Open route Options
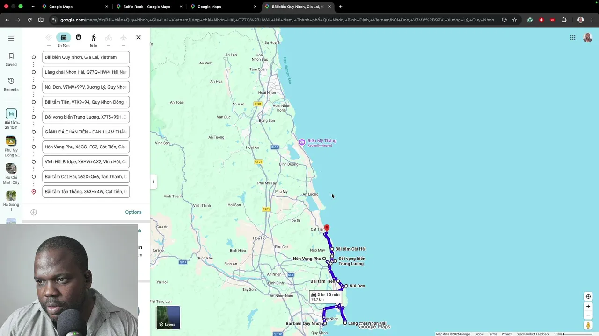Image resolution: width=599 pixels, height=336 pixels. tap(133, 212)
